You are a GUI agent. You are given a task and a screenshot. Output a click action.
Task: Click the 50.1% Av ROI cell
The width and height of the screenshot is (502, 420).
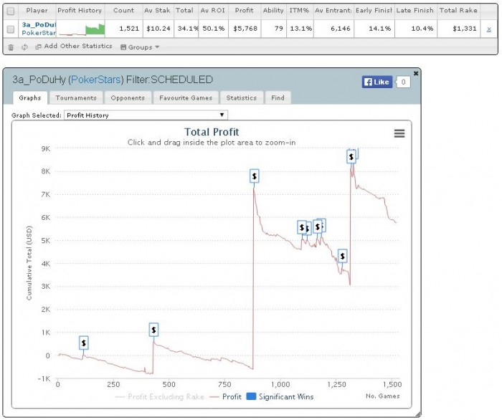click(213, 29)
